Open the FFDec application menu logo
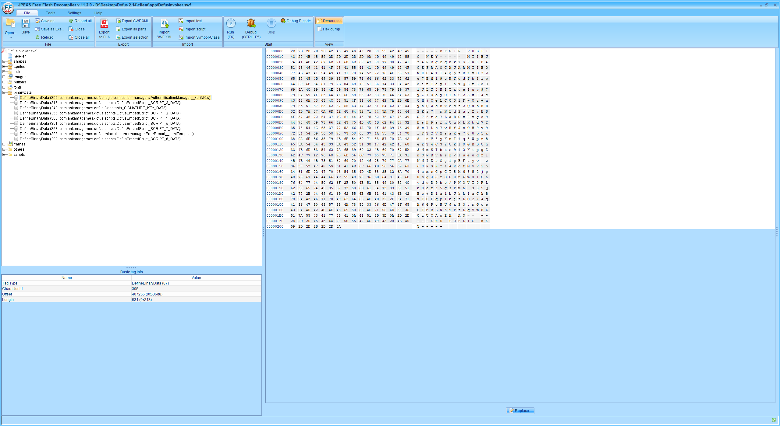This screenshot has width=780, height=426. 8,8
